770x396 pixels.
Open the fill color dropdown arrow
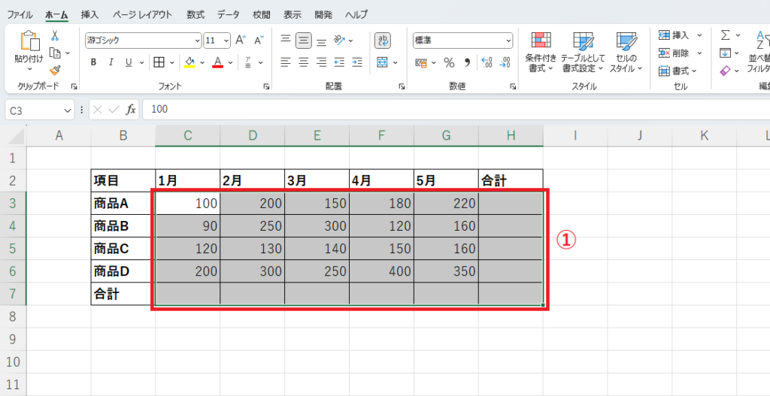203,62
